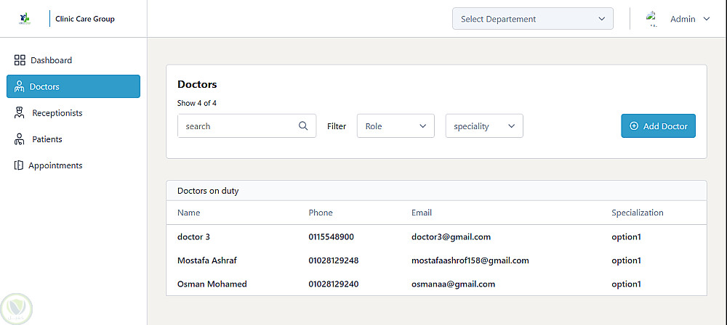The height and width of the screenshot is (325, 727).
Task: Click the badge icon in bottom-left corner
Action: click(17, 309)
